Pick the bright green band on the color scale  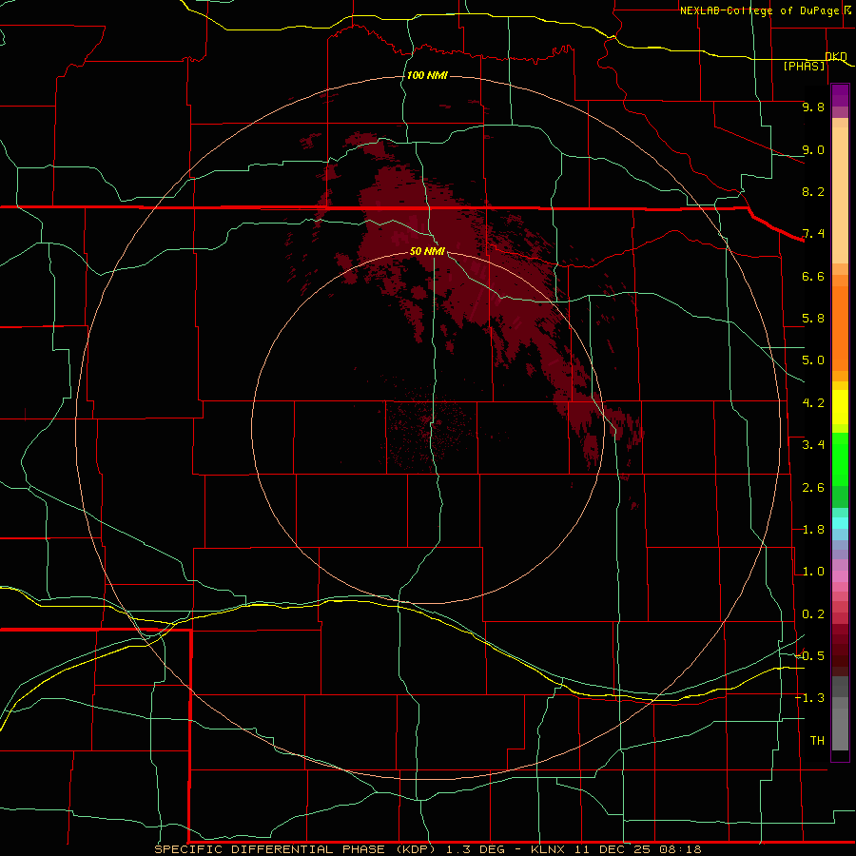(840, 458)
